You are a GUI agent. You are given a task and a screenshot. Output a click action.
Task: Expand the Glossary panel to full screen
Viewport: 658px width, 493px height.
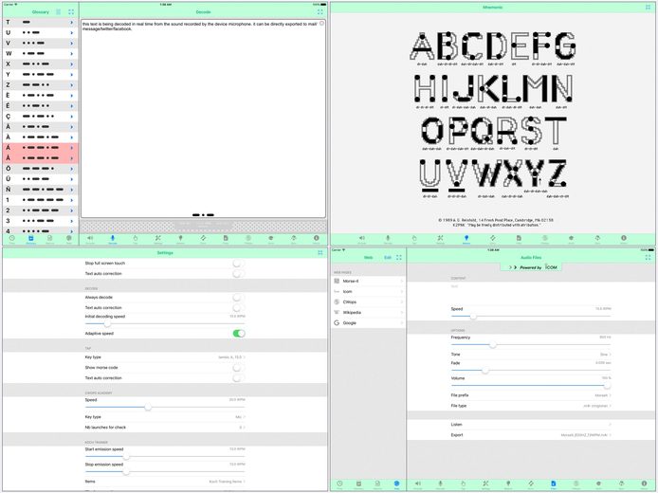tap(71, 12)
